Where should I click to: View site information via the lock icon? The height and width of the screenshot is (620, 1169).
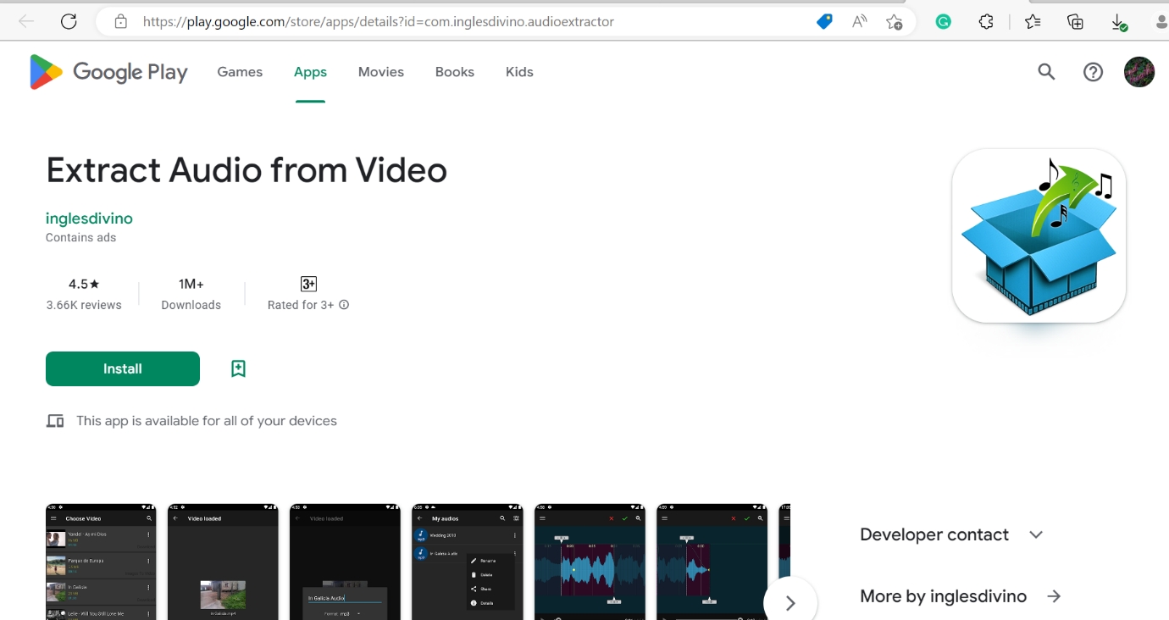121,22
